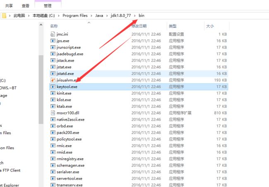Screen dimensions: 269x187
Task: Click the jmc.ini file icon
Action: [53, 34]
